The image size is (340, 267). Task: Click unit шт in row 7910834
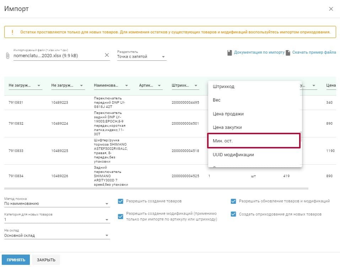pos(253,176)
